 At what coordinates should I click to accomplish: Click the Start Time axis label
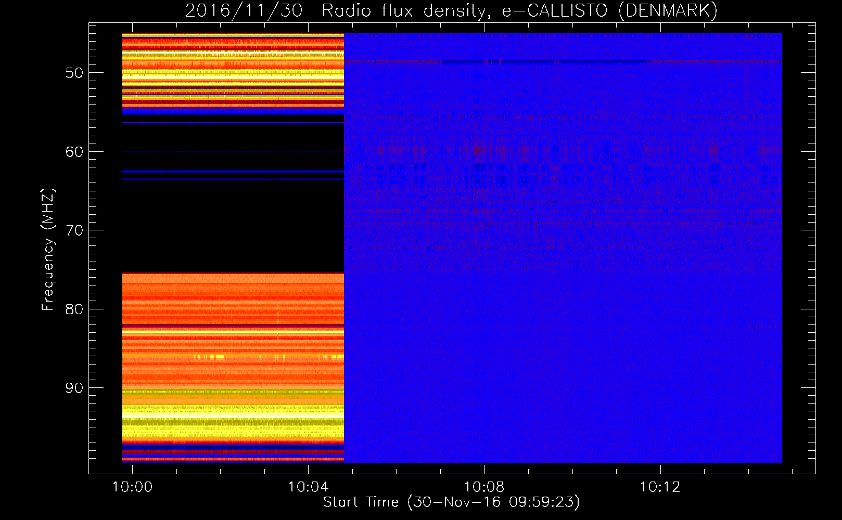[451, 502]
